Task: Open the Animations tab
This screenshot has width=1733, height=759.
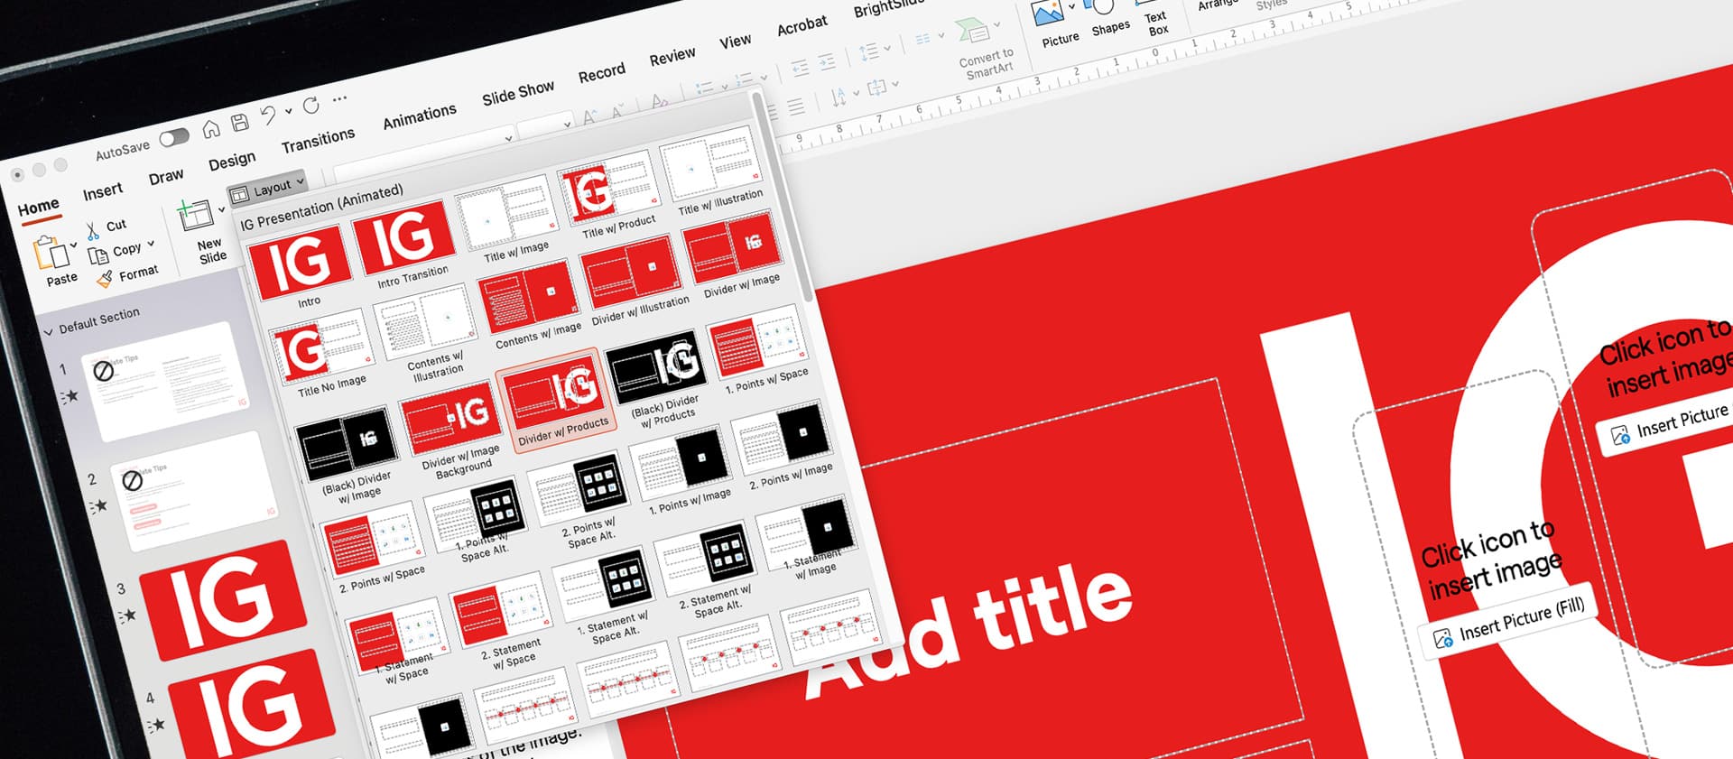Action: click(x=420, y=117)
